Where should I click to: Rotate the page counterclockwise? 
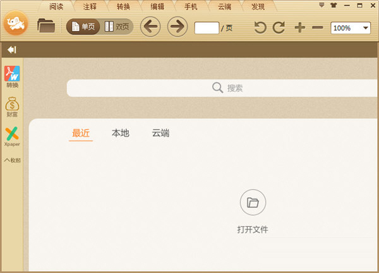click(260, 28)
